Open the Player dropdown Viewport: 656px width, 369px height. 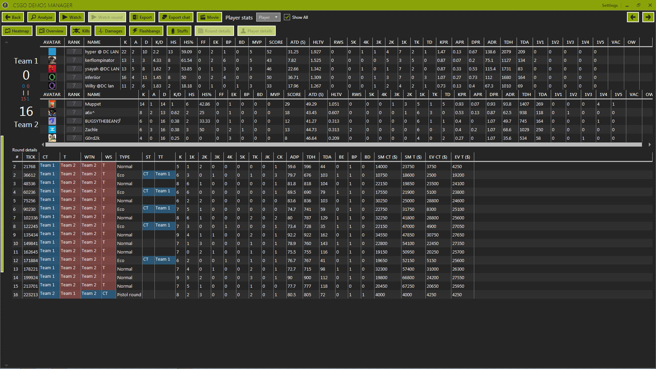click(x=268, y=17)
